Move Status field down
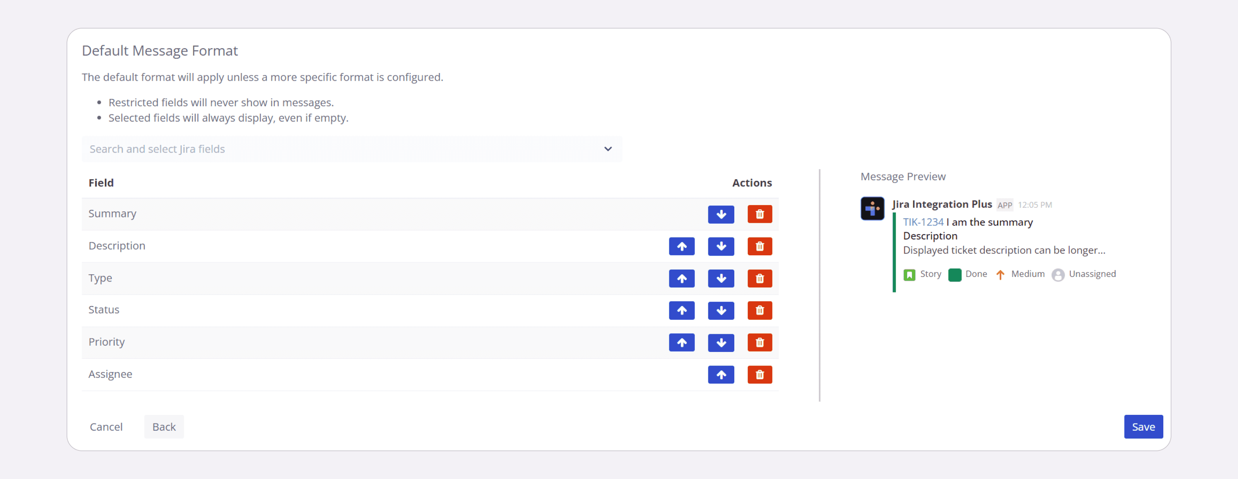Image resolution: width=1238 pixels, height=479 pixels. pyautogui.click(x=721, y=311)
